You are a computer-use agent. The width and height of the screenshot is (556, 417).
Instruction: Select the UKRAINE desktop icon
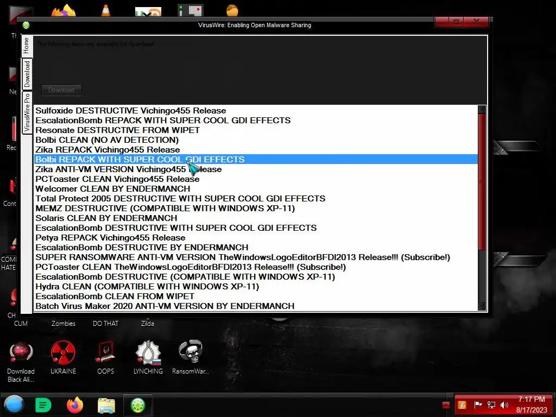click(x=63, y=357)
